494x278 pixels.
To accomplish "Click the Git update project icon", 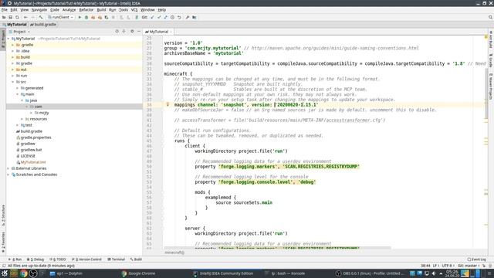I will click(152, 17).
